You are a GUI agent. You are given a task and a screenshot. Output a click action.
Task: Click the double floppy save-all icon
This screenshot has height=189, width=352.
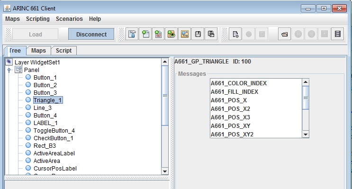[211, 34]
